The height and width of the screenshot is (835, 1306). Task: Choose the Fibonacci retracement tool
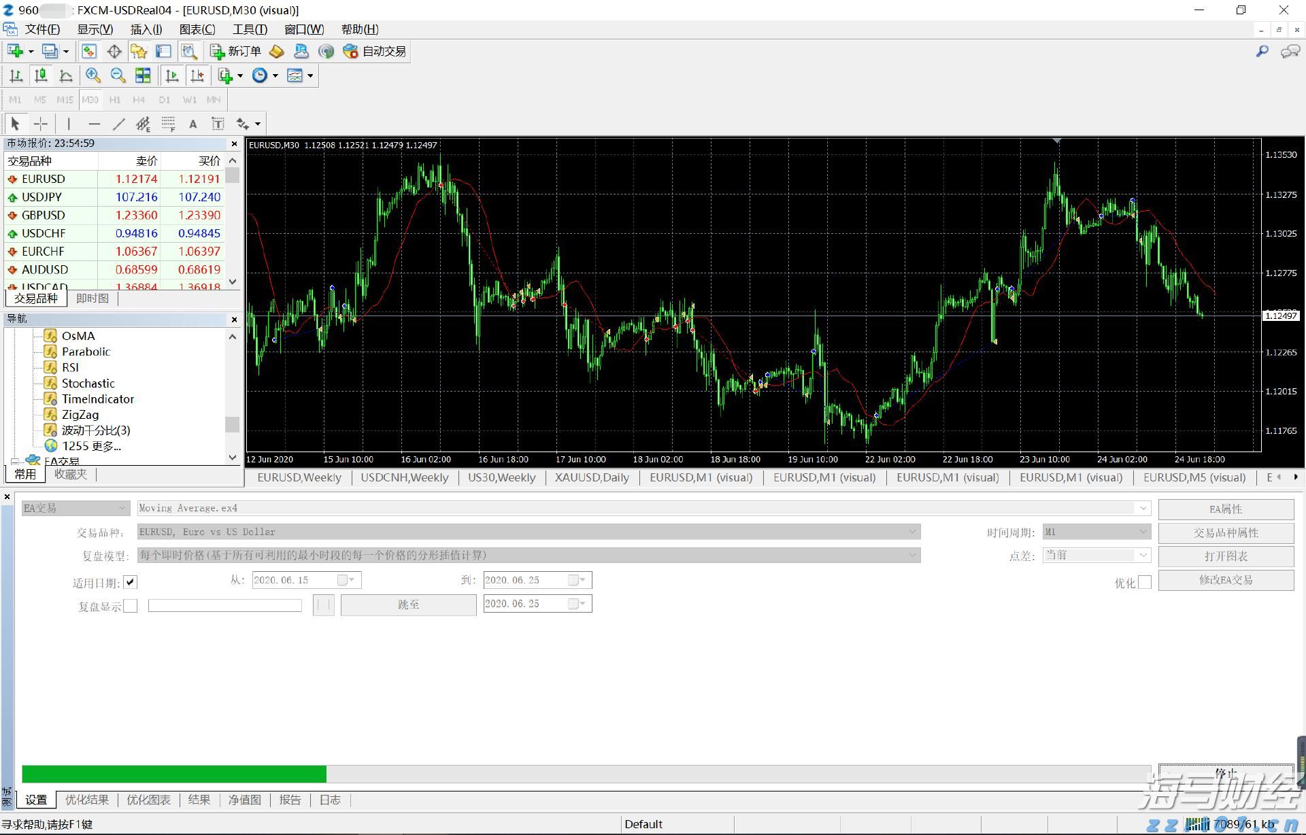(168, 124)
